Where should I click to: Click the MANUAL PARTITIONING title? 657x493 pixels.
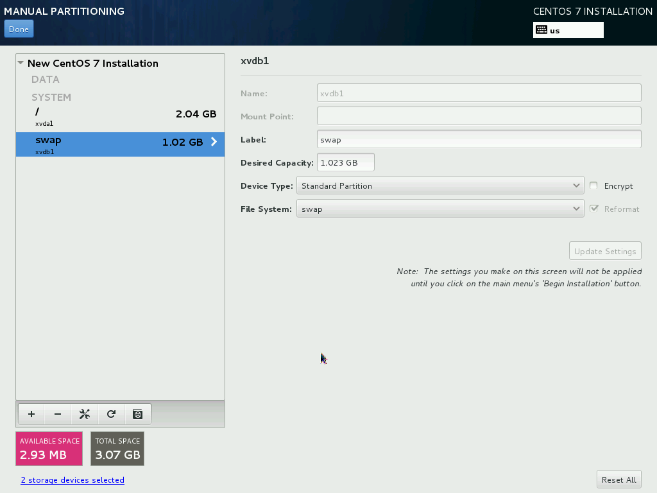pyautogui.click(x=64, y=12)
